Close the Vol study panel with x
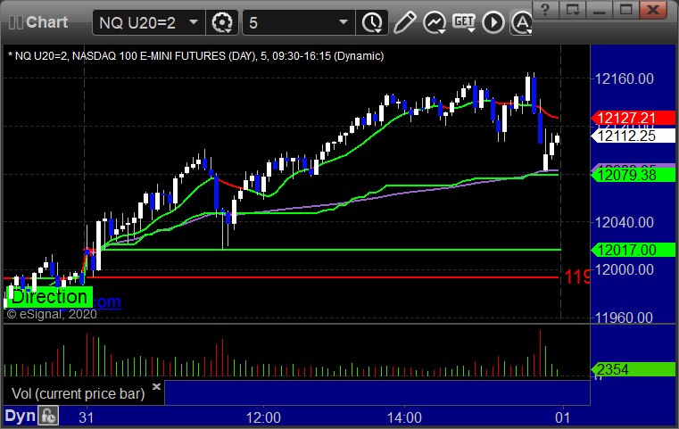Screen dimensions: 679x429 pos(156,386)
